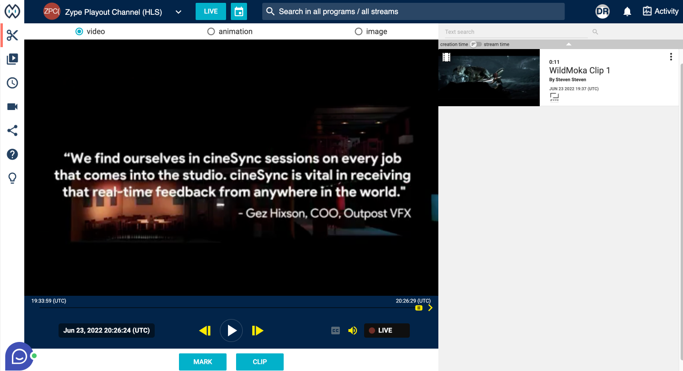This screenshot has width=683, height=371.
Task: Click 'JUN 23 2022 19:37 (UTC)' date
Action: (574, 89)
